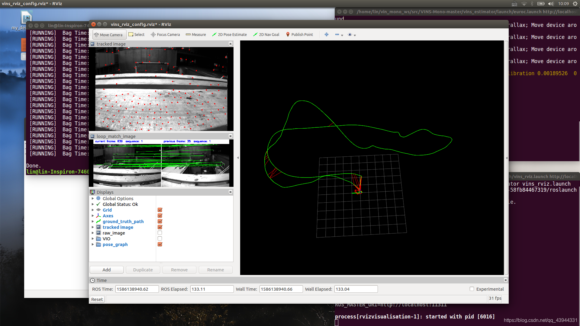
Task: Select the ground_truth_path display item
Action: [123, 222]
